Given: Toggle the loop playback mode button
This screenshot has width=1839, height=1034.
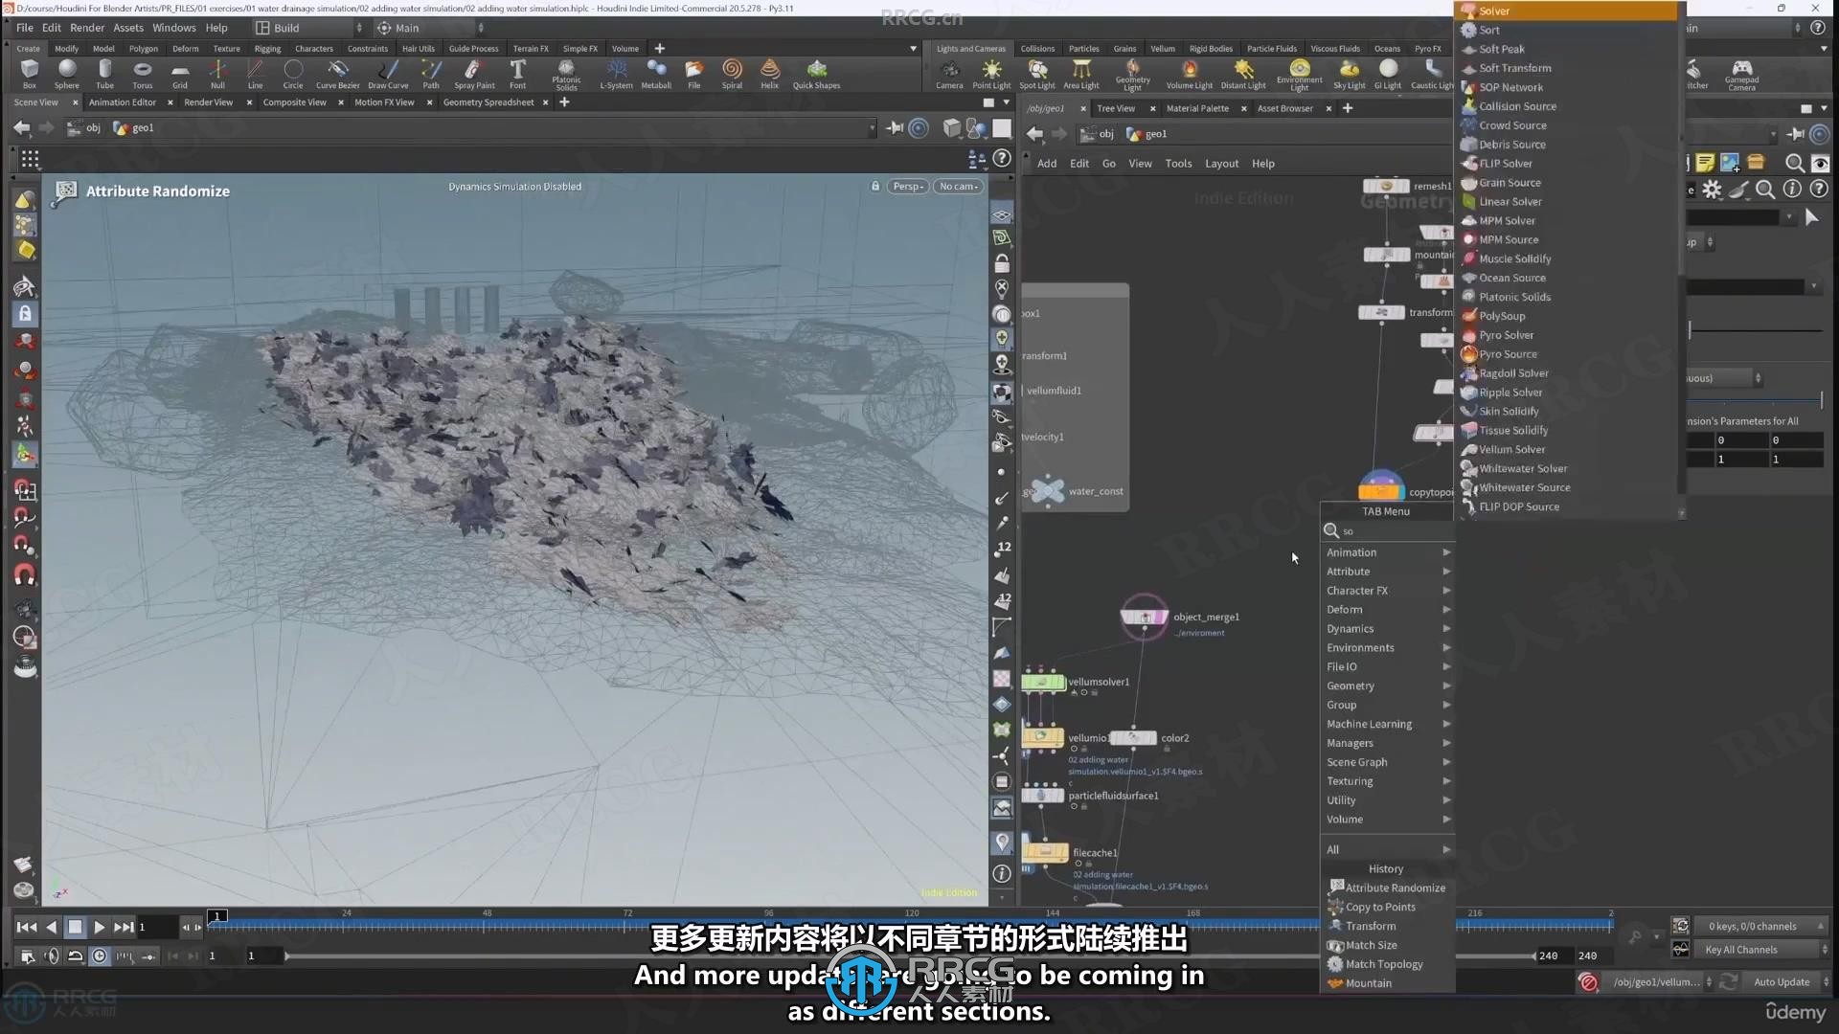Looking at the screenshot, I should (75, 955).
